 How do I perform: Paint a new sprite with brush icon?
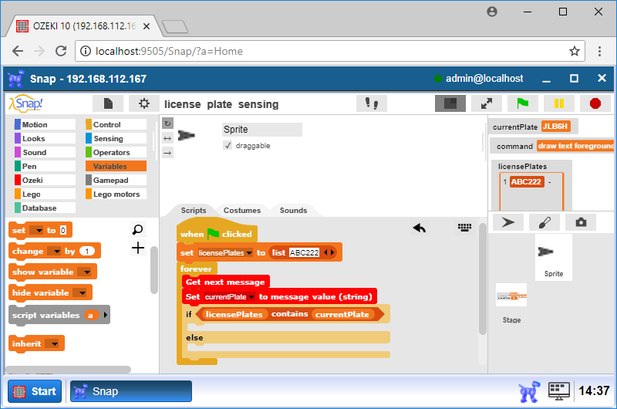point(545,222)
